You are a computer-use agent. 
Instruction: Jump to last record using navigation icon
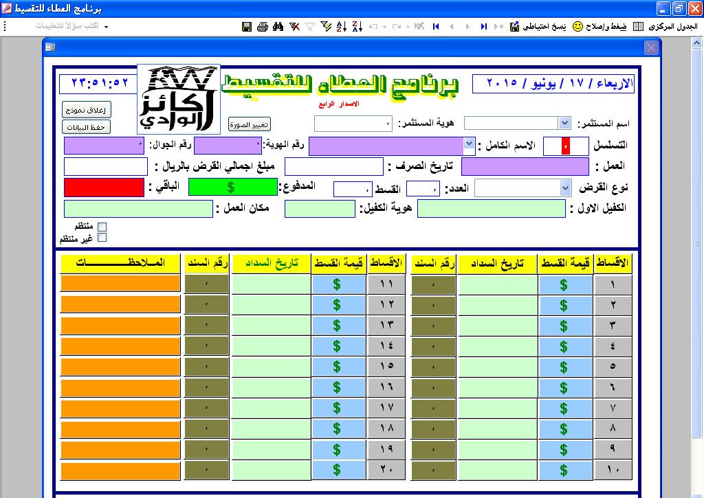coord(483,27)
